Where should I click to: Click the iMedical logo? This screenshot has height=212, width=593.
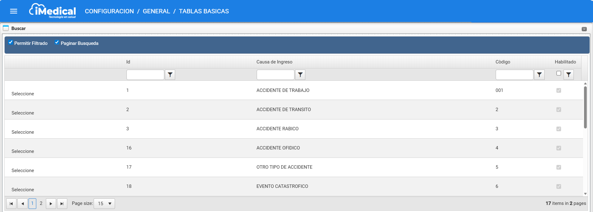tap(53, 11)
